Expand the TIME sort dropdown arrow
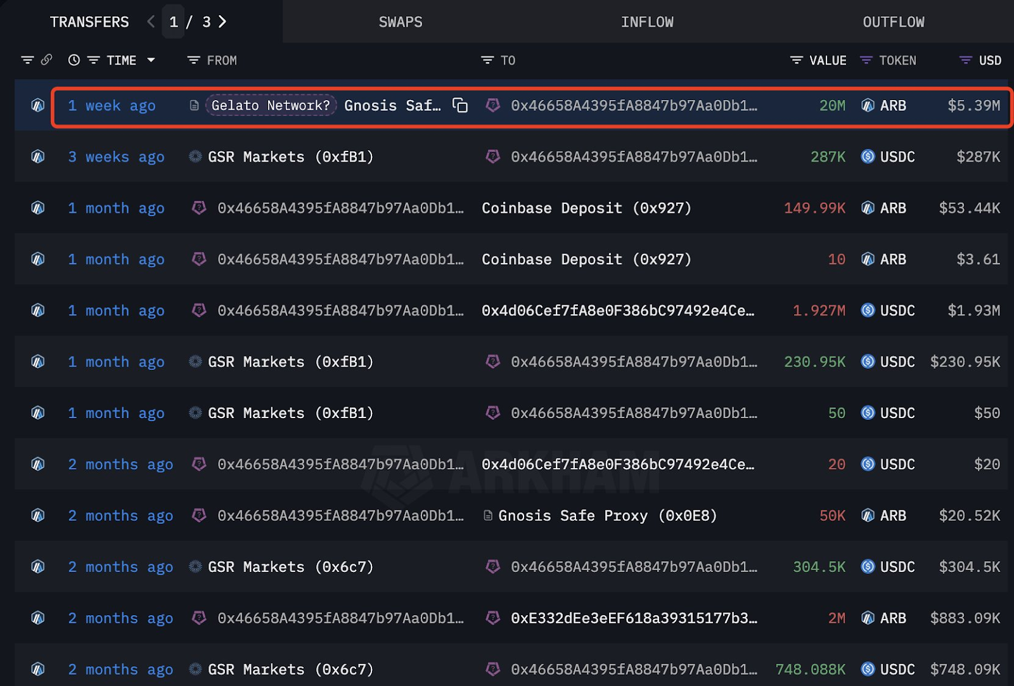The width and height of the screenshot is (1014, 686). coord(151,60)
